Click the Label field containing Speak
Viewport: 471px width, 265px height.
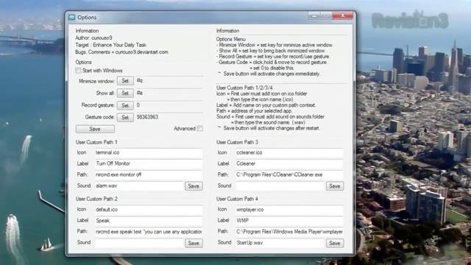click(149, 221)
